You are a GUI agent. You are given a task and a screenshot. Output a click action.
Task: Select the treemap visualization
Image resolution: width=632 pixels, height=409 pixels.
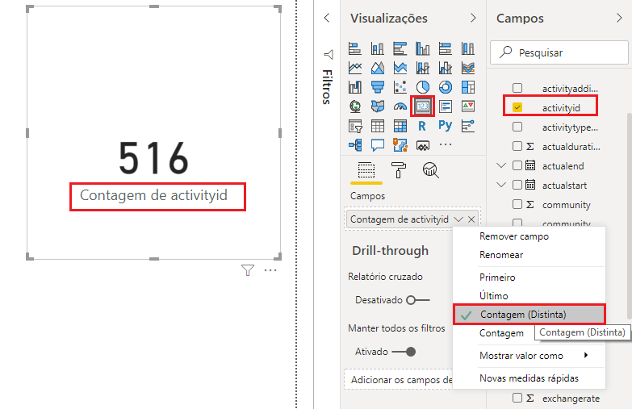pyautogui.click(x=467, y=87)
